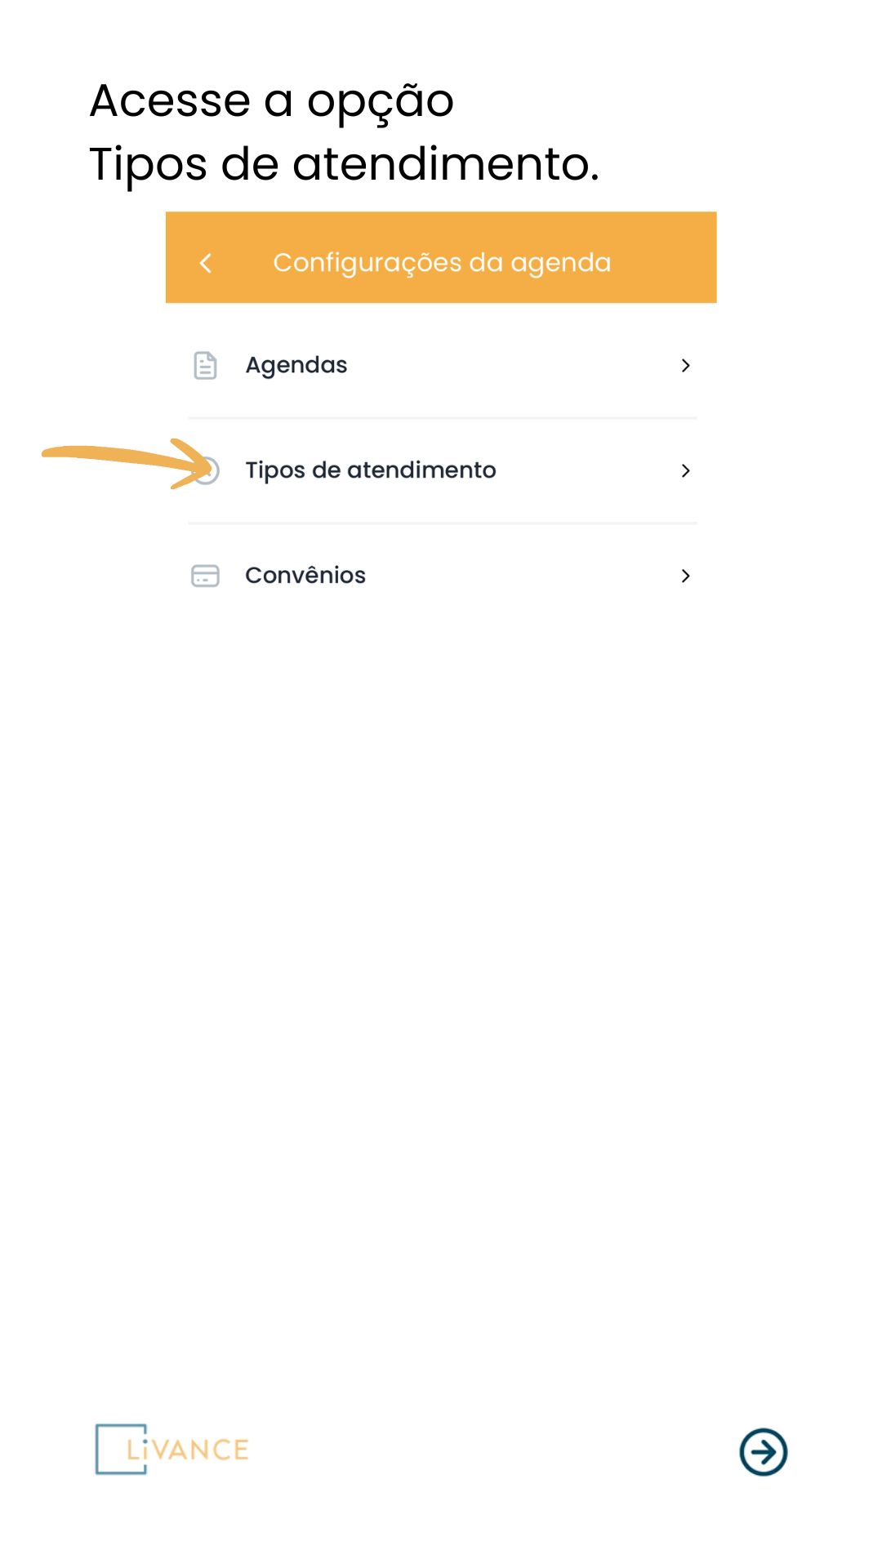Go back using the header's left chevron

[x=206, y=263]
